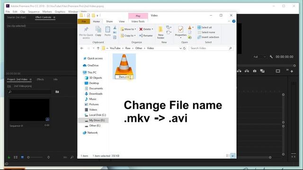This screenshot has width=303, height=170.
Task: Open the File tab in Explorer
Action: (84, 21)
